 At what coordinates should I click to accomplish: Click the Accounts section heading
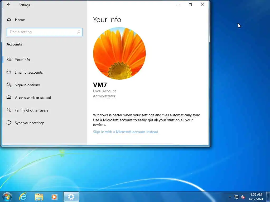point(14,44)
